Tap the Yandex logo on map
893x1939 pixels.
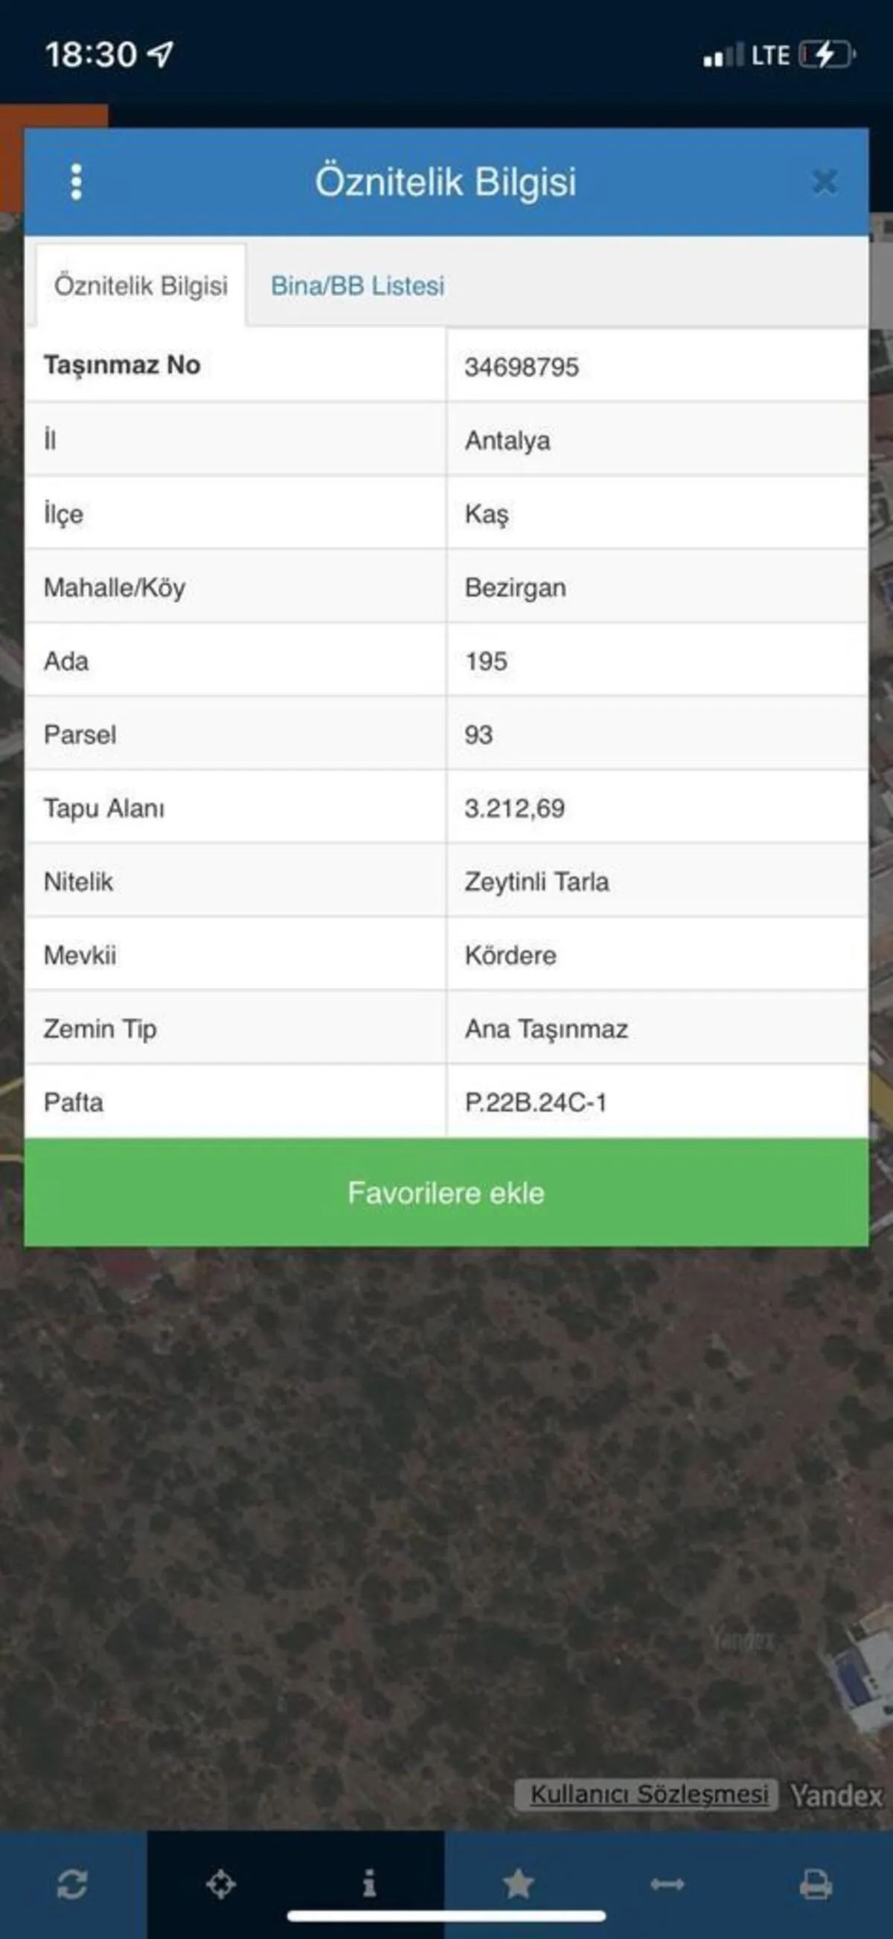click(836, 1795)
